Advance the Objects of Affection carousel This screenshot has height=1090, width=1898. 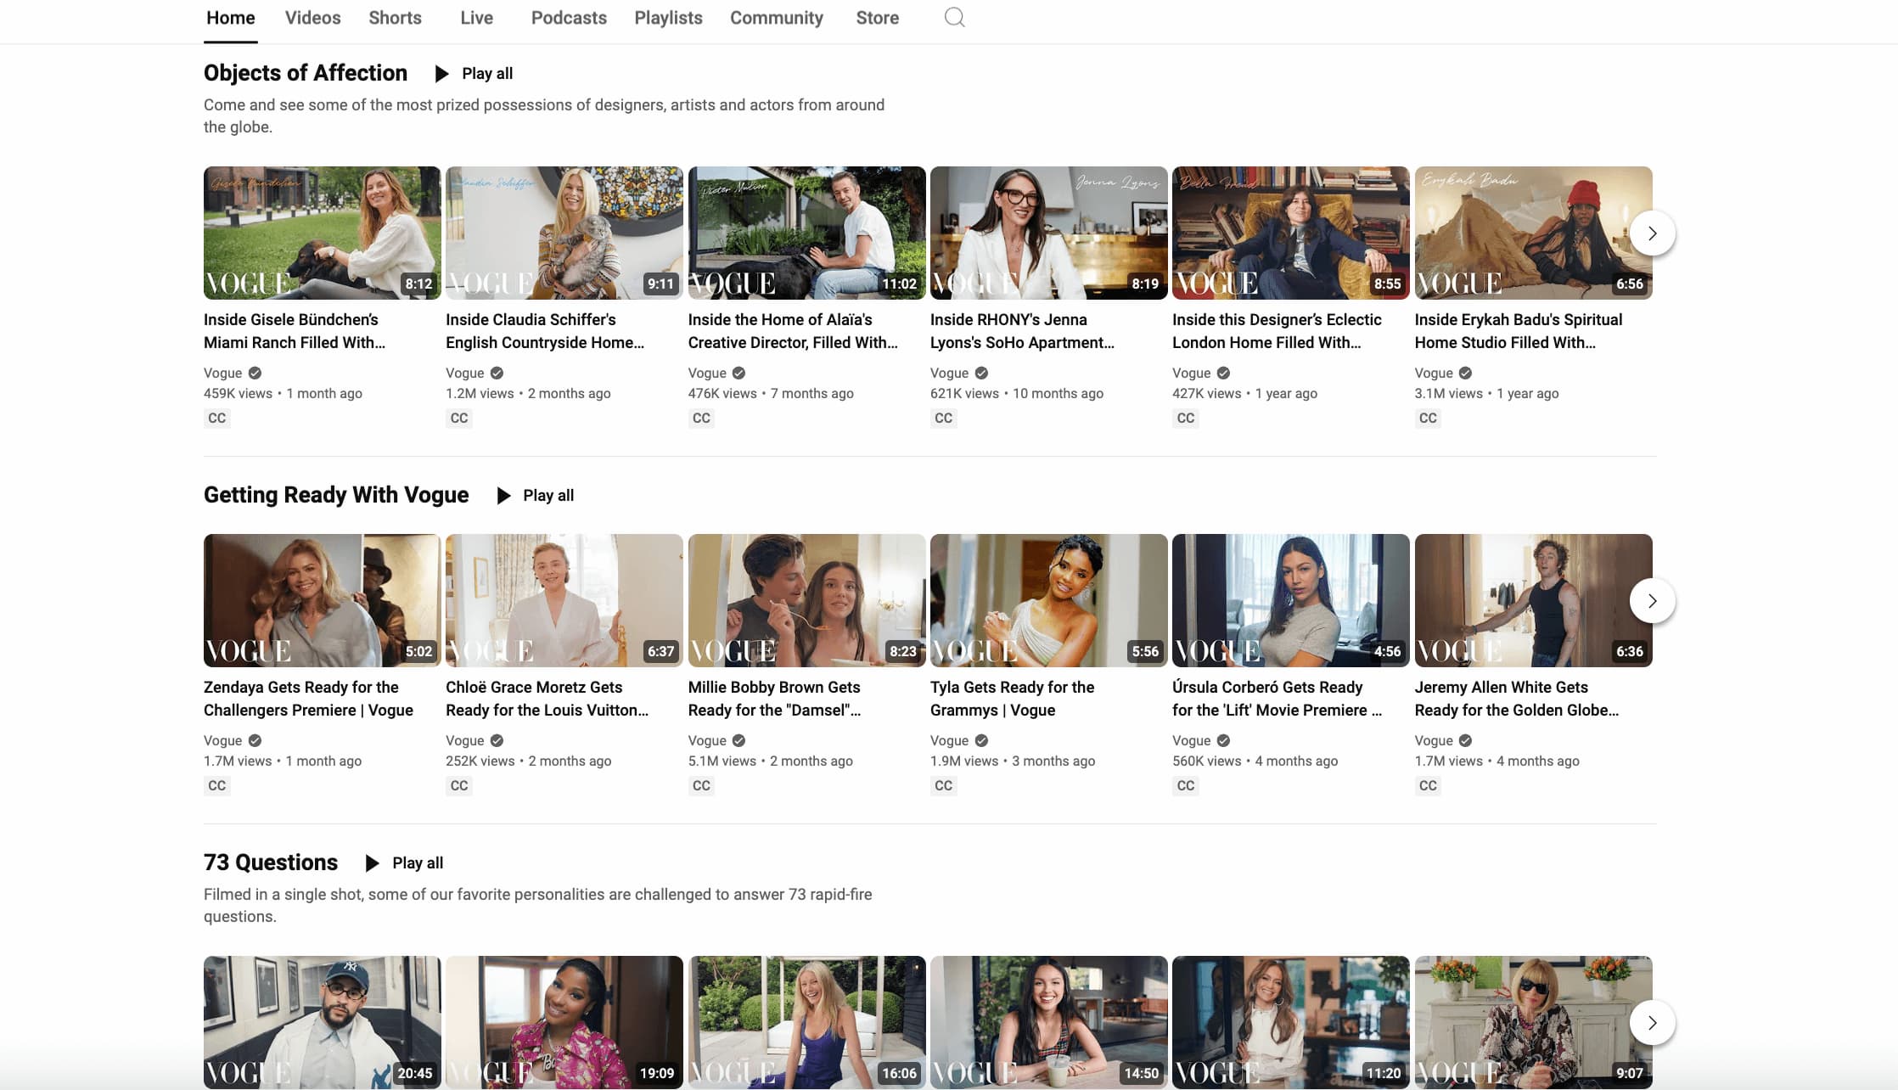(x=1652, y=233)
